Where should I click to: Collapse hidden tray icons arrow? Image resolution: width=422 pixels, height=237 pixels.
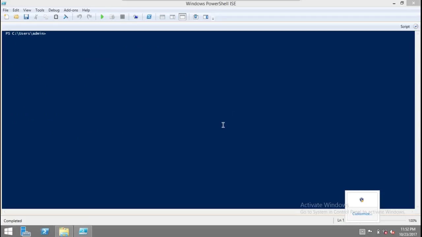(x=362, y=232)
